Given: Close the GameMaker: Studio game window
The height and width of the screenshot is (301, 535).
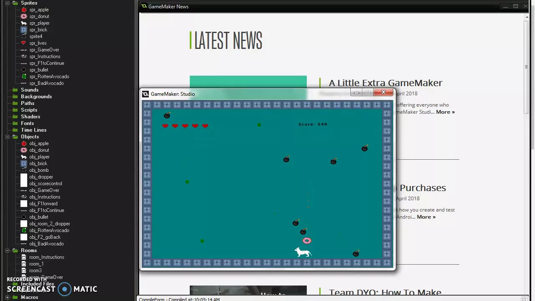Looking at the screenshot, I should tap(383, 92).
